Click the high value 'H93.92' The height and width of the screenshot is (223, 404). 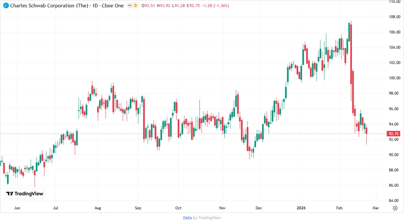coord(163,5)
